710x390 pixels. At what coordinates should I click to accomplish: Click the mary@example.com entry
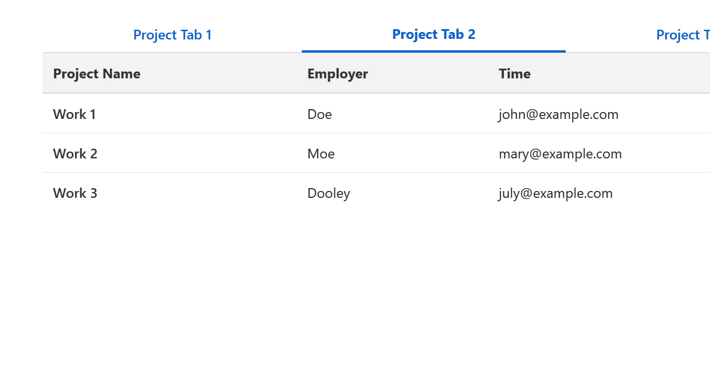coord(560,154)
